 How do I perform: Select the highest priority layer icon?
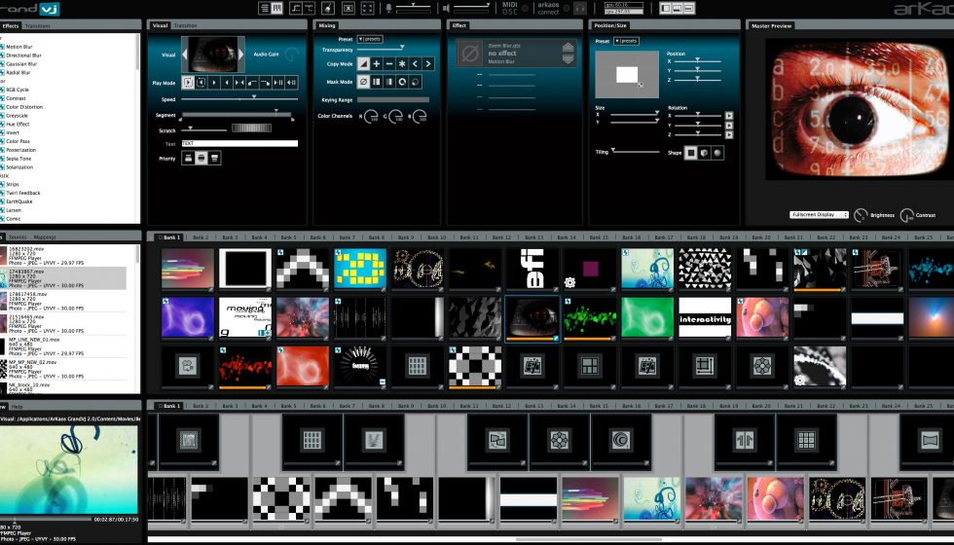tap(214, 158)
